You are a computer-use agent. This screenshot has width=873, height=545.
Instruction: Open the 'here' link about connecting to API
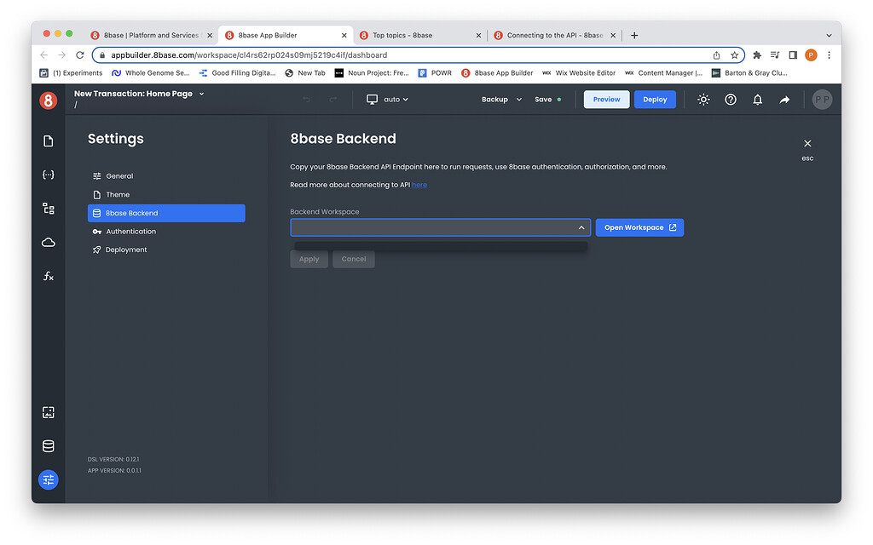(419, 184)
